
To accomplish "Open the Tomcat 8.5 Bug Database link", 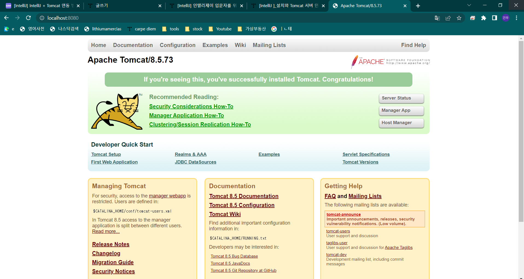I will 234,256.
